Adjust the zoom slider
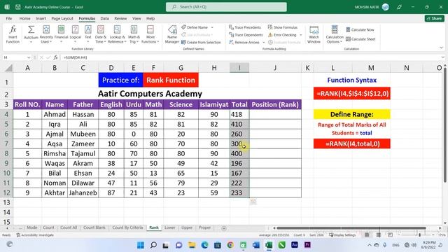Viewport: 448px width, 252px height. click(x=419, y=235)
